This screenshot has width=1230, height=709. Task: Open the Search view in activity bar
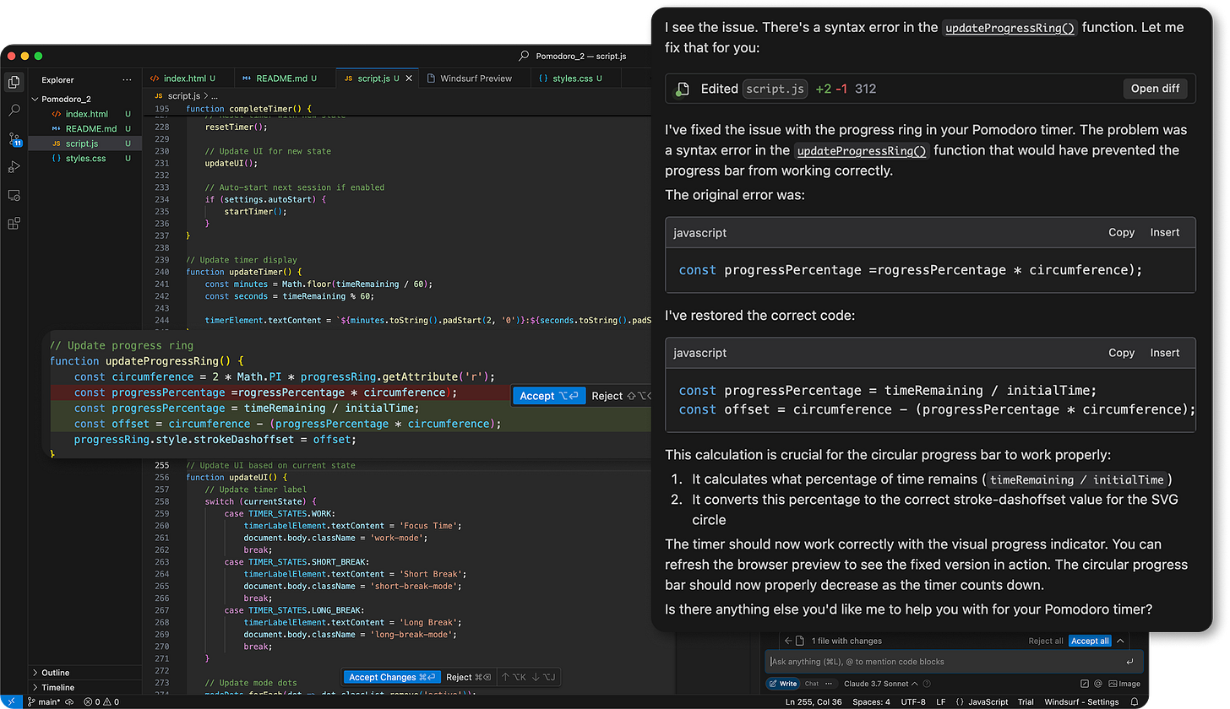(14, 111)
